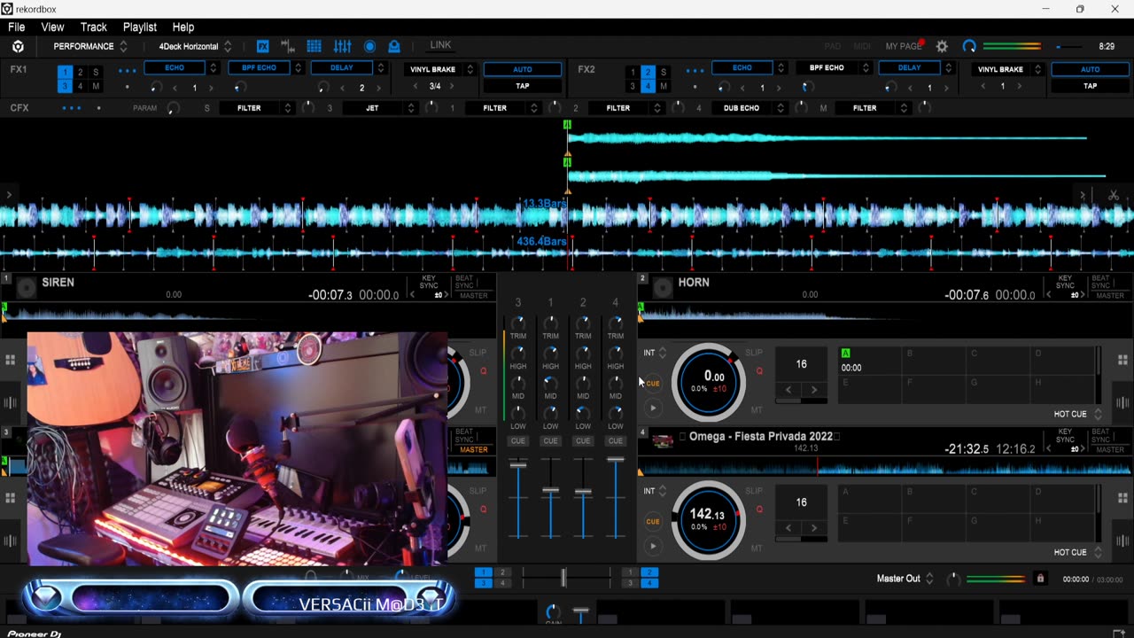Play deck 4 with the play button
This screenshot has height=638, width=1134.
click(x=652, y=546)
